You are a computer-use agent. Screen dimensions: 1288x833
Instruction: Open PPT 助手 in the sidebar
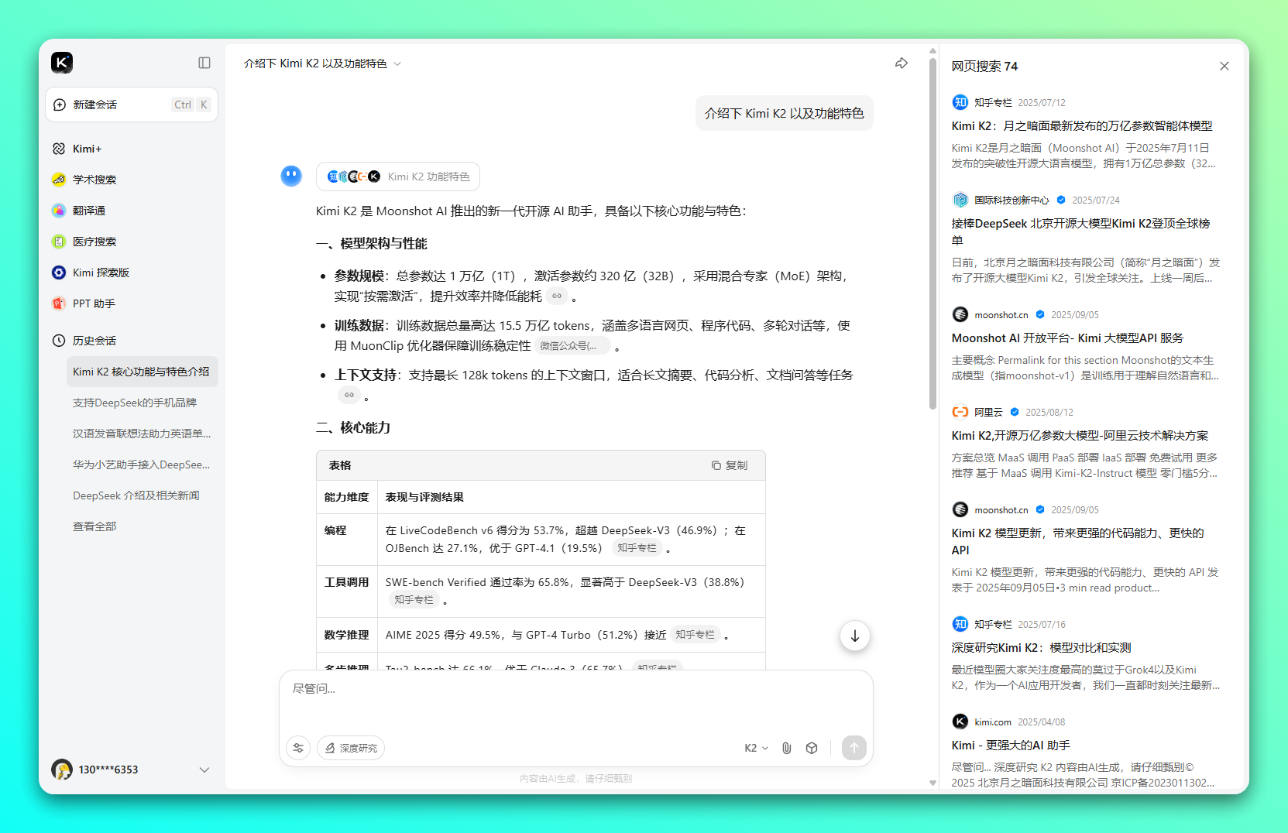click(132, 303)
